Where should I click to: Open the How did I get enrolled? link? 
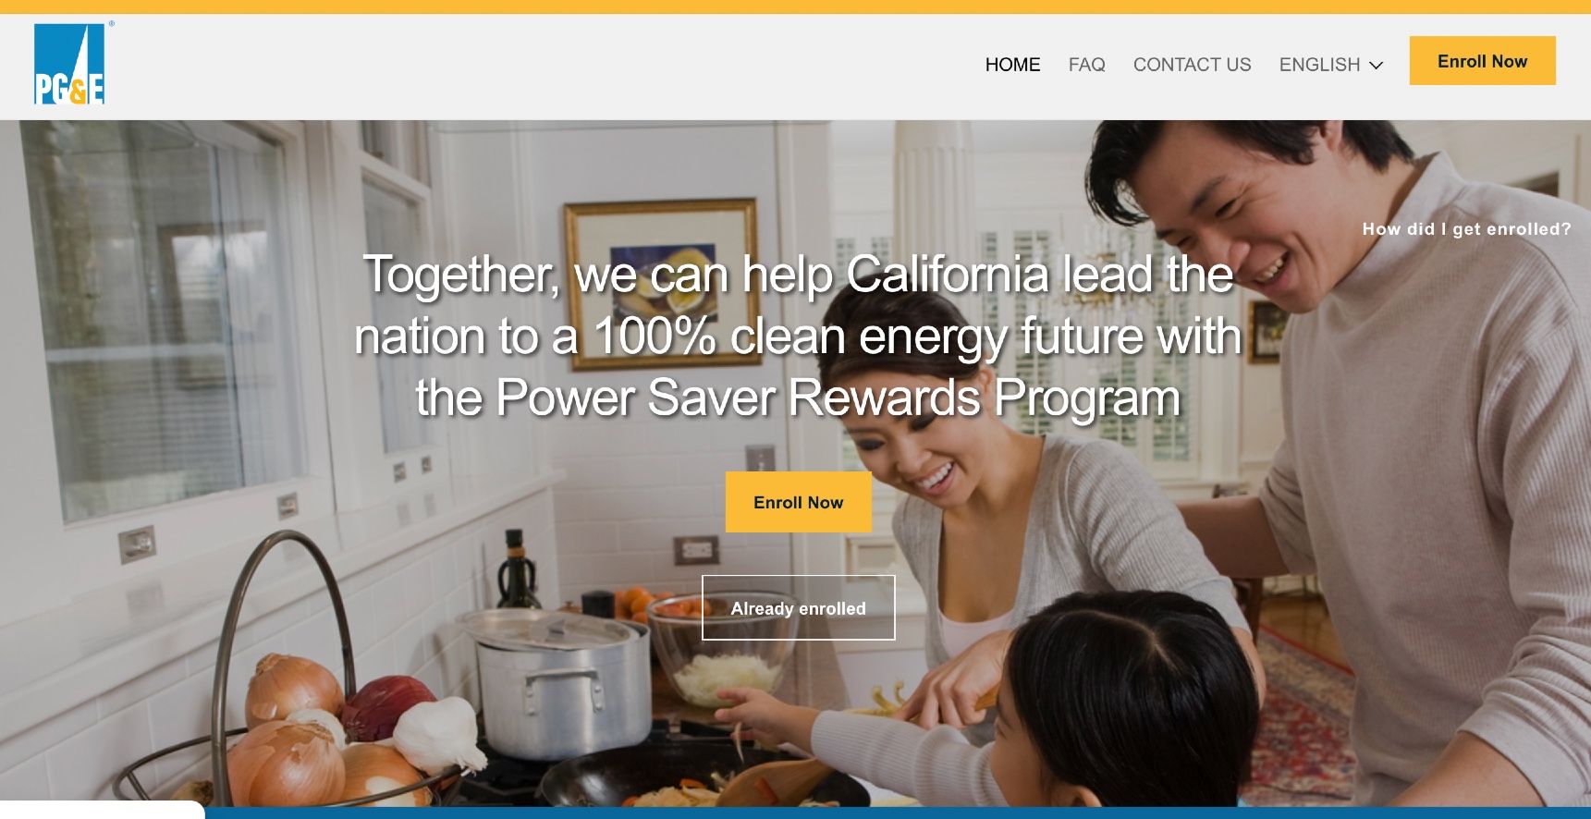tap(1466, 229)
